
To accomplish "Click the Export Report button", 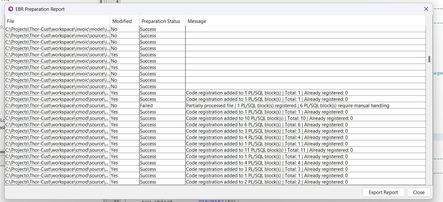I will pos(383,192).
